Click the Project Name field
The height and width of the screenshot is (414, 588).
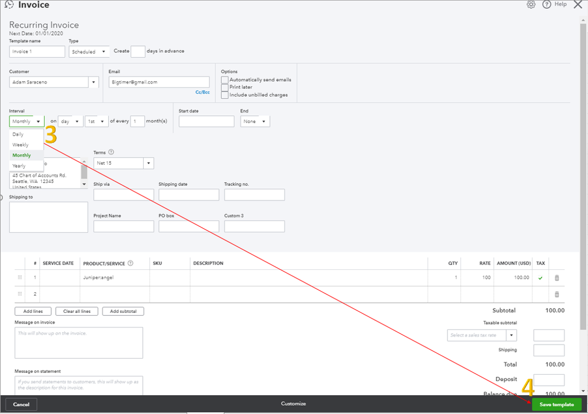(x=124, y=226)
